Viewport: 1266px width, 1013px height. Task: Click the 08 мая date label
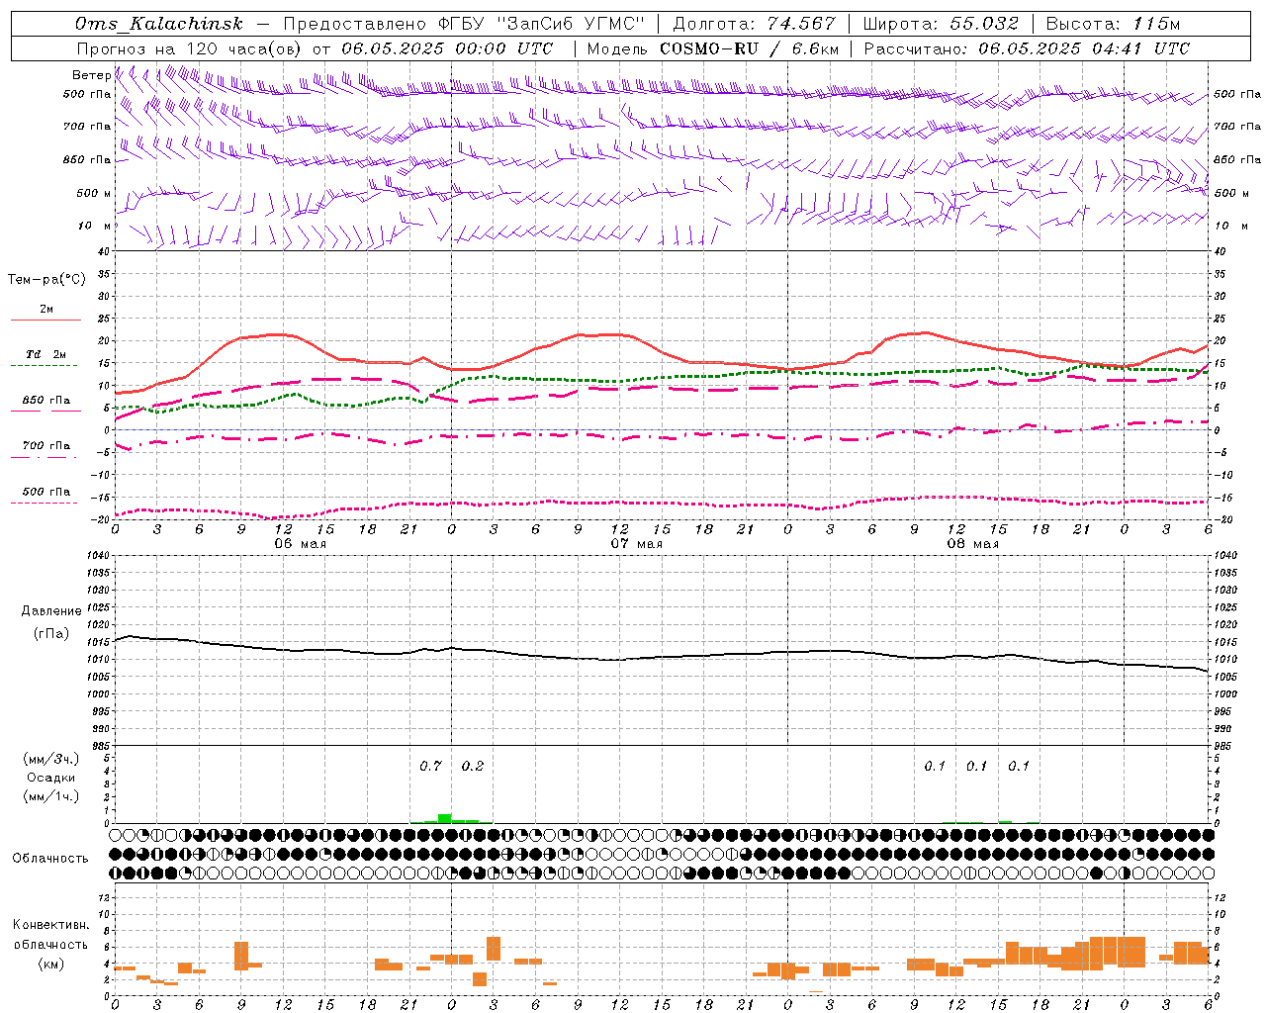click(x=972, y=543)
